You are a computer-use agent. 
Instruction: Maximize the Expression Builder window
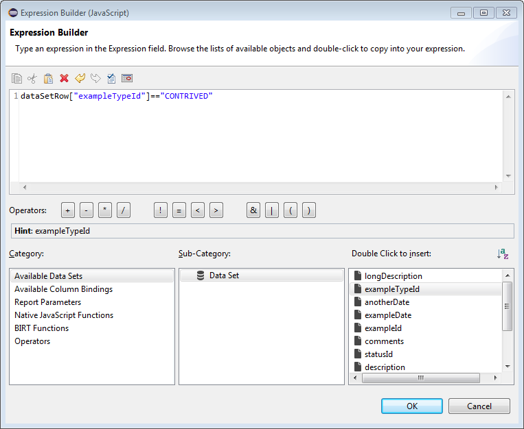[483, 12]
